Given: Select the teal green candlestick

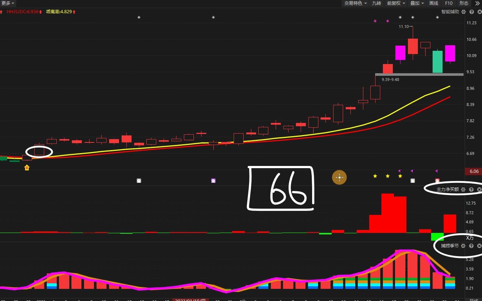Looking at the screenshot, I should click(437, 61).
